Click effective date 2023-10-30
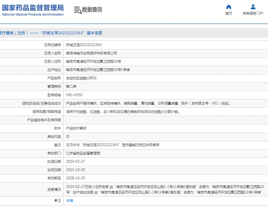 [x=75, y=170]
